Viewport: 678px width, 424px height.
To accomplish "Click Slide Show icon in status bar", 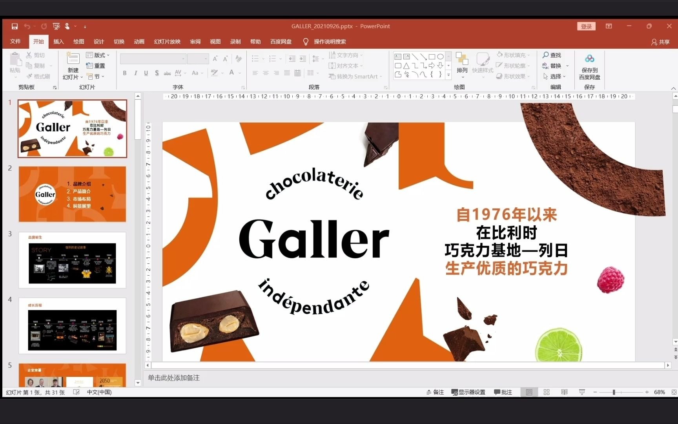I will [582, 392].
